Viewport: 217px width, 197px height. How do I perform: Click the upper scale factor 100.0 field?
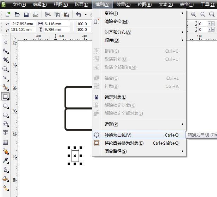coord(83,24)
